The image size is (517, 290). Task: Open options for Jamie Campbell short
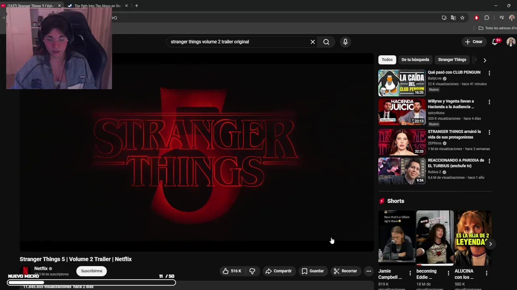click(410, 273)
